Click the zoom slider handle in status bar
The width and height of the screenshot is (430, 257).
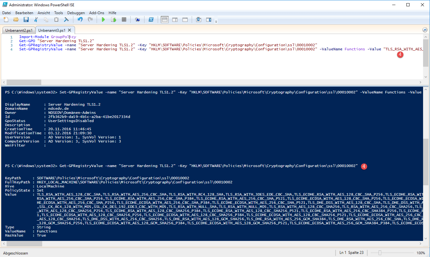[x=380, y=253]
